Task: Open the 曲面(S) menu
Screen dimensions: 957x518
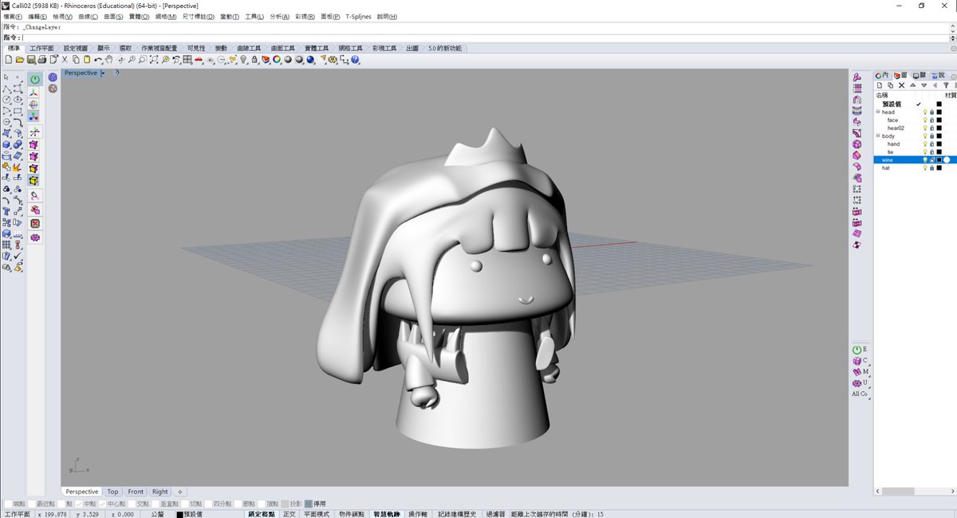Action: pyautogui.click(x=112, y=17)
